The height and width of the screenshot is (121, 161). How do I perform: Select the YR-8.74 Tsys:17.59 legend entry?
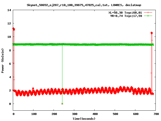126,16
